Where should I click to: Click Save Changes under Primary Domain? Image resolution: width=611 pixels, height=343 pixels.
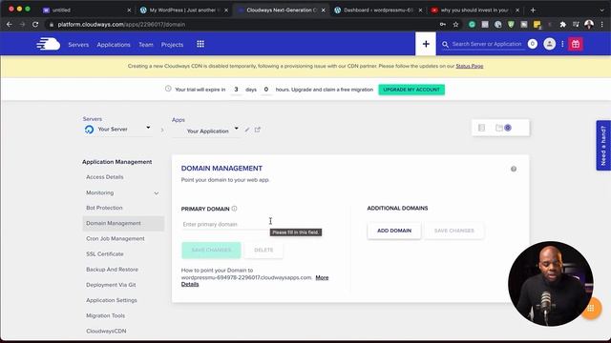pyautogui.click(x=211, y=250)
